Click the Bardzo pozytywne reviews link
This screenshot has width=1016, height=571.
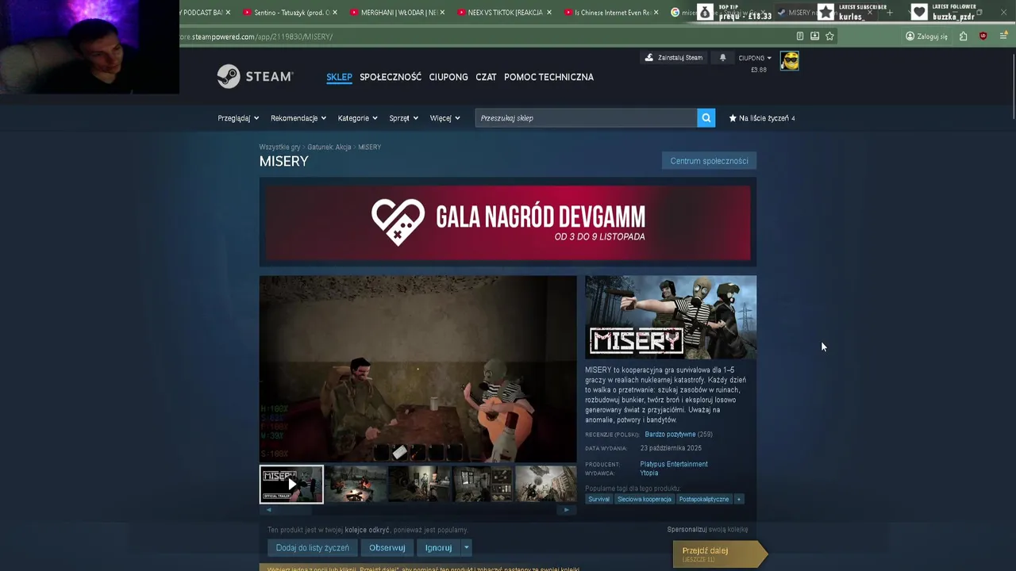670,435
